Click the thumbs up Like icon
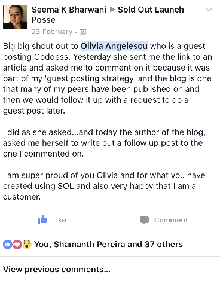This screenshot has height=281, width=220. (42, 219)
